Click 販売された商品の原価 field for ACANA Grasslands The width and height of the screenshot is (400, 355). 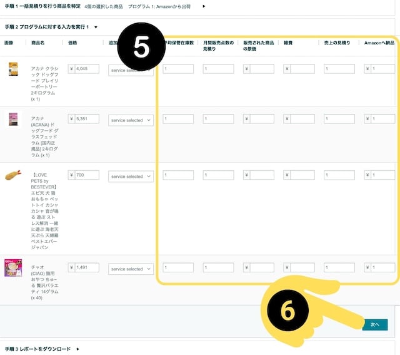click(x=261, y=119)
